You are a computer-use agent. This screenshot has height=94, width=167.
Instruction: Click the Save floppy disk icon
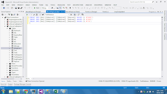[19, 8]
